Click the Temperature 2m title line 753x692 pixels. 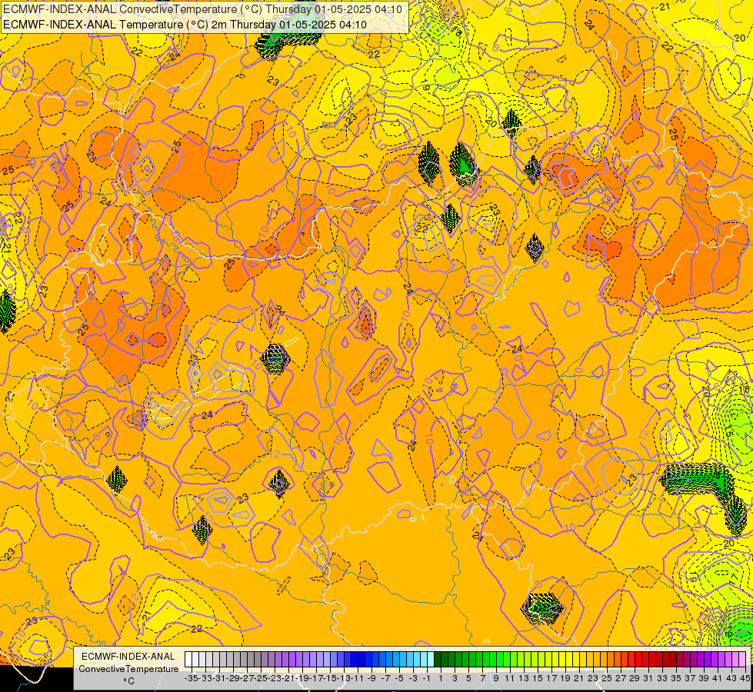(x=185, y=25)
